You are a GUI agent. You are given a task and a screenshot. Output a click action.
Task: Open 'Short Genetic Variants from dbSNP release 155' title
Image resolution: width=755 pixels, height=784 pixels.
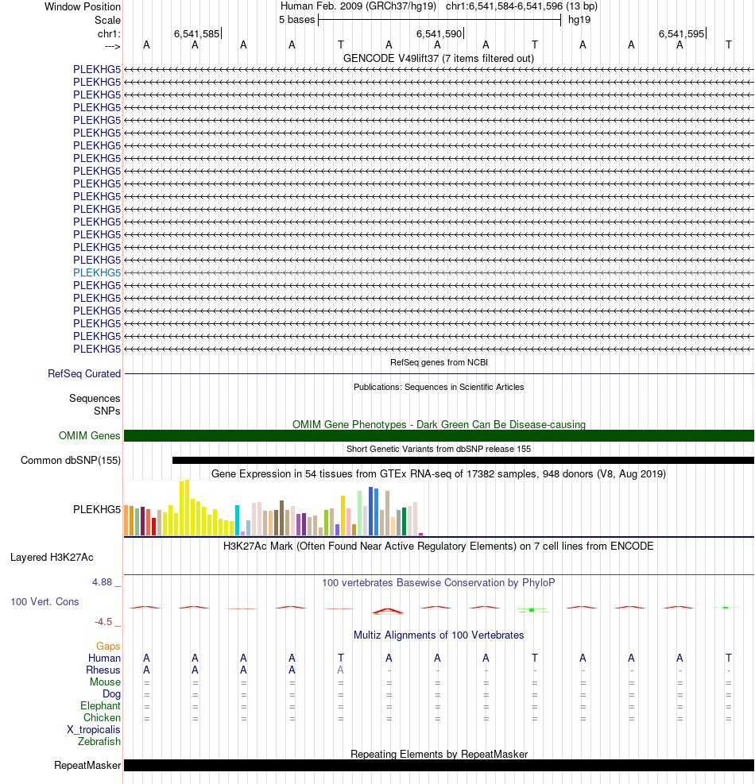point(438,449)
